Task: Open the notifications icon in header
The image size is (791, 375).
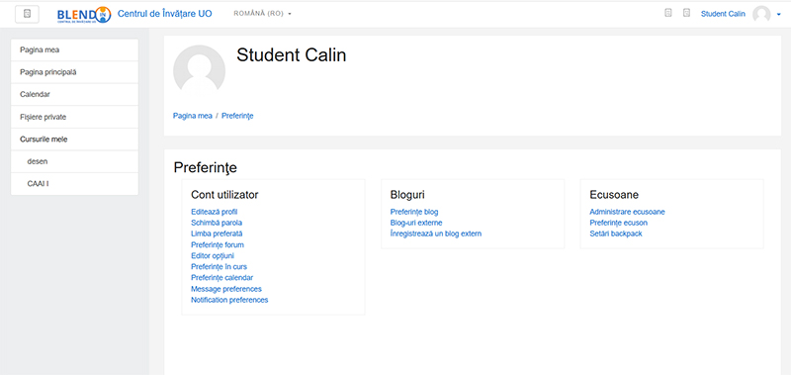Action: [668, 14]
